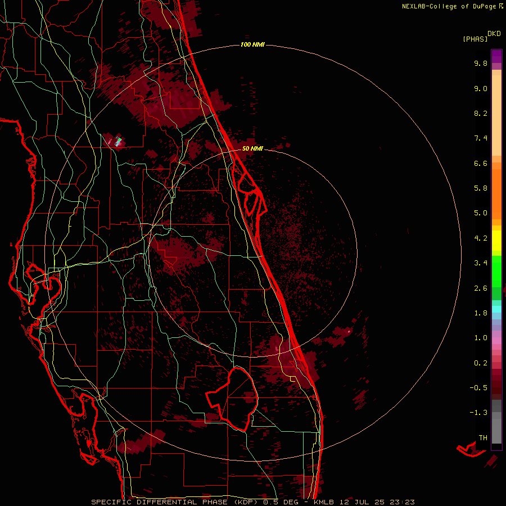The height and width of the screenshot is (506, 506).
Task: Pick the orange segment of color bar
Action: point(496,195)
